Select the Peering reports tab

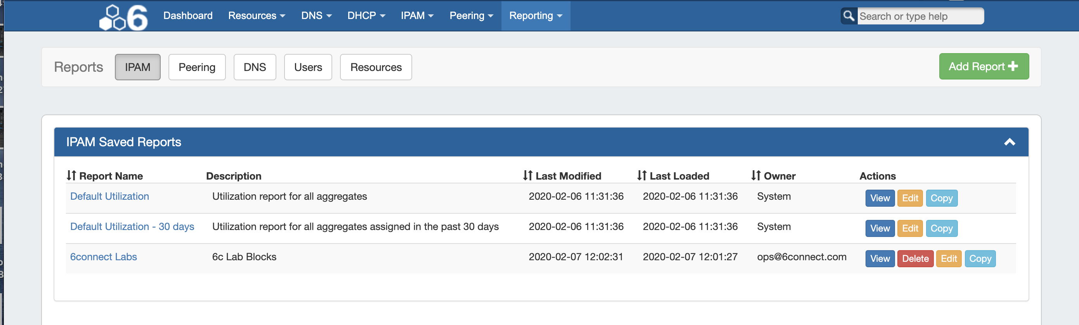tap(197, 67)
